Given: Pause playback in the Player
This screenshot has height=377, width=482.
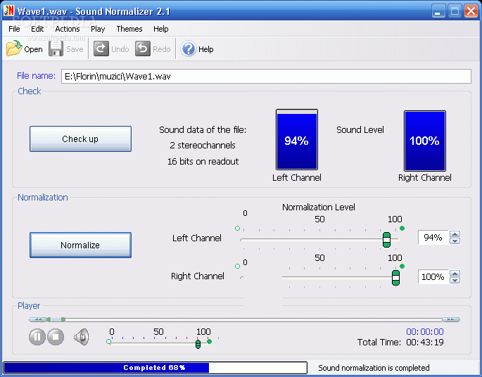Looking at the screenshot, I should pos(37,337).
